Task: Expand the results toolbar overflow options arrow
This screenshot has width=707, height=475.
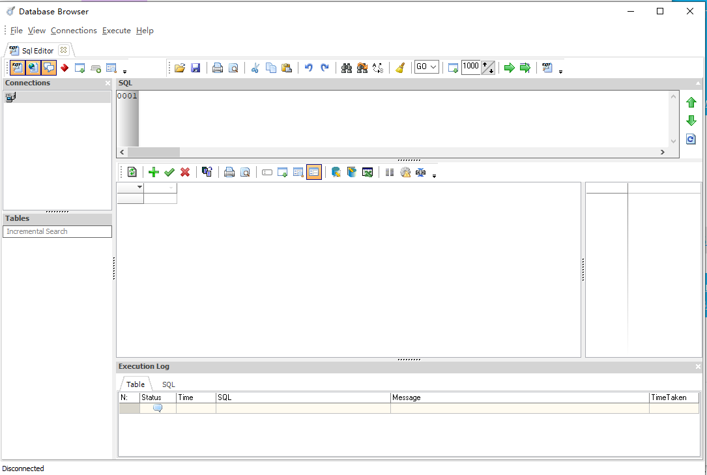Action: pos(434,176)
